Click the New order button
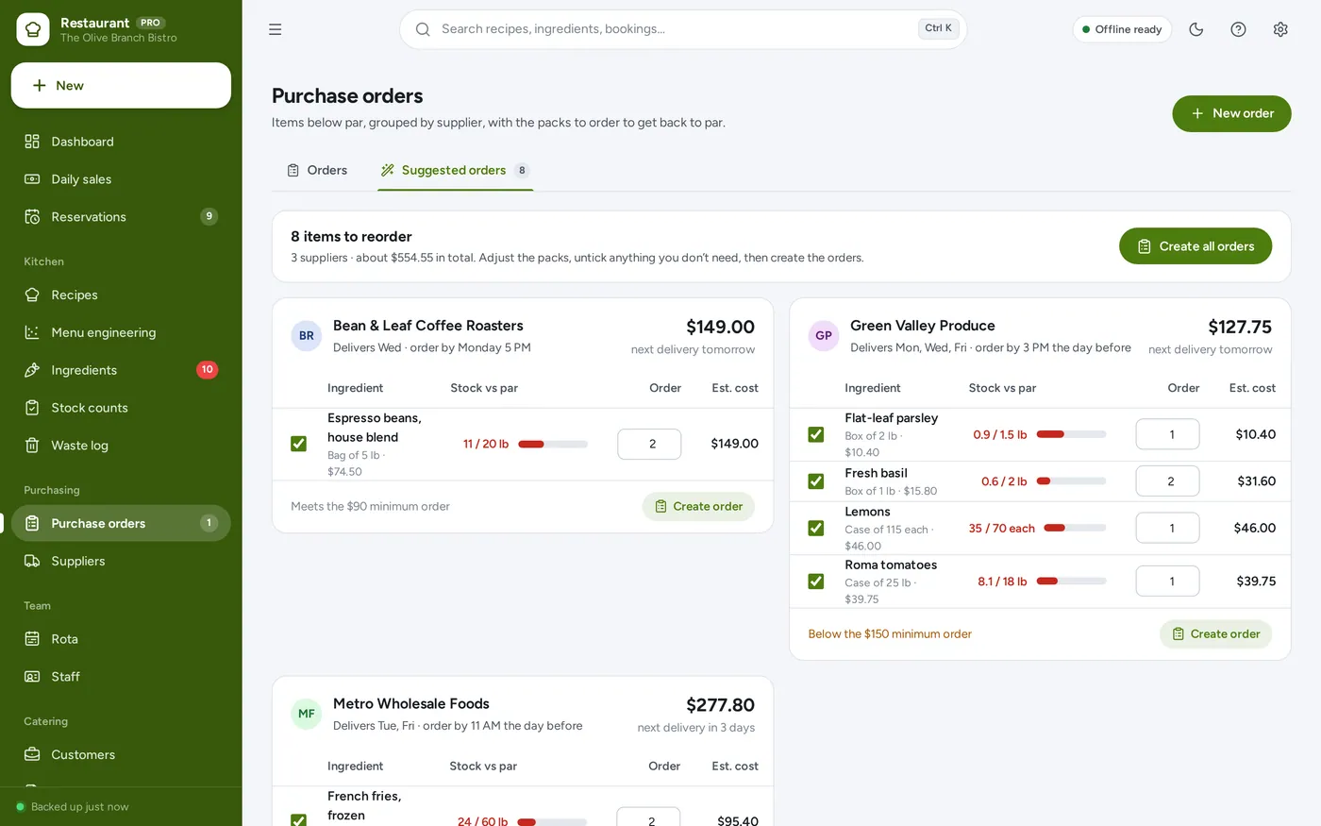 [1231, 113]
